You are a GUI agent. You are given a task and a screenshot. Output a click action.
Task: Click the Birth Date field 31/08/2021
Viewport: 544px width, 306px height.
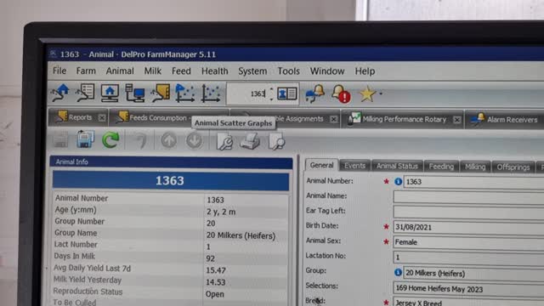pos(468,227)
